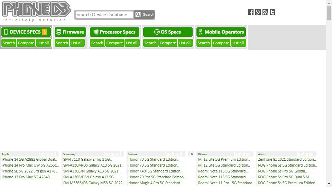Screen dimensions: 332x187
Task: Open the Processor Specs section
Action: tap(114, 32)
